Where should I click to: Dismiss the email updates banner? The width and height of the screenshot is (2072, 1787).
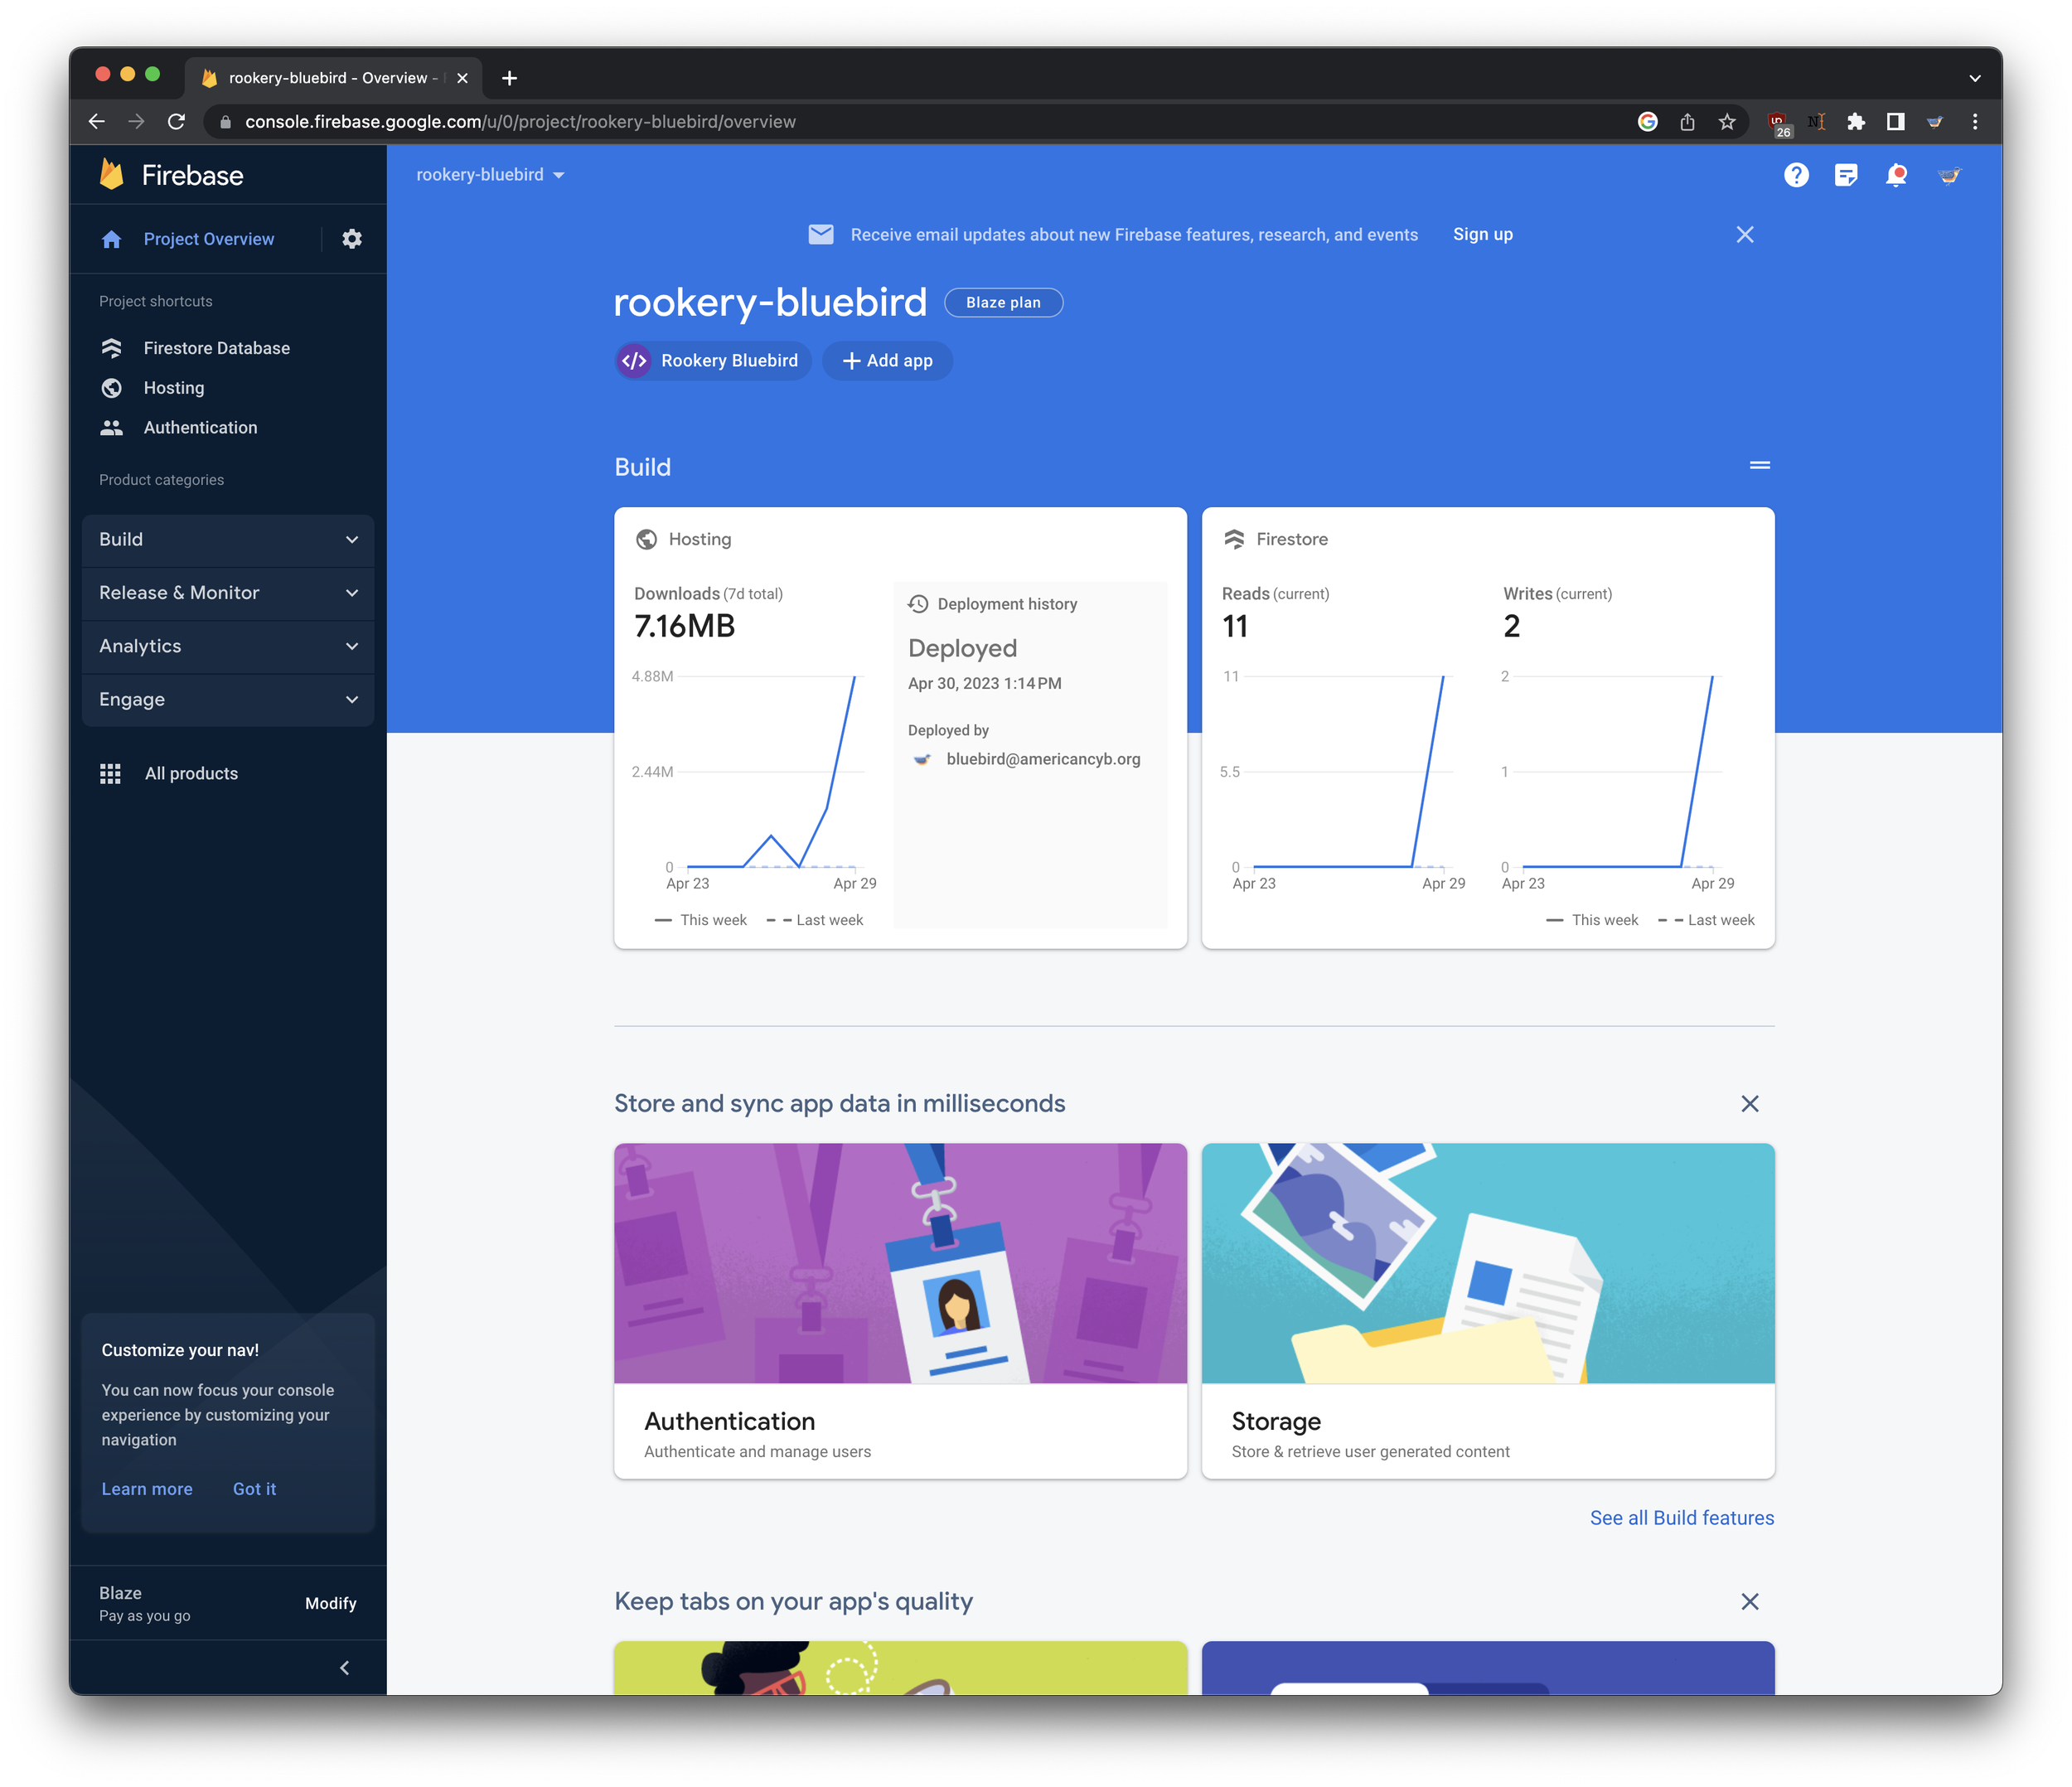pyautogui.click(x=1744, y=235)
